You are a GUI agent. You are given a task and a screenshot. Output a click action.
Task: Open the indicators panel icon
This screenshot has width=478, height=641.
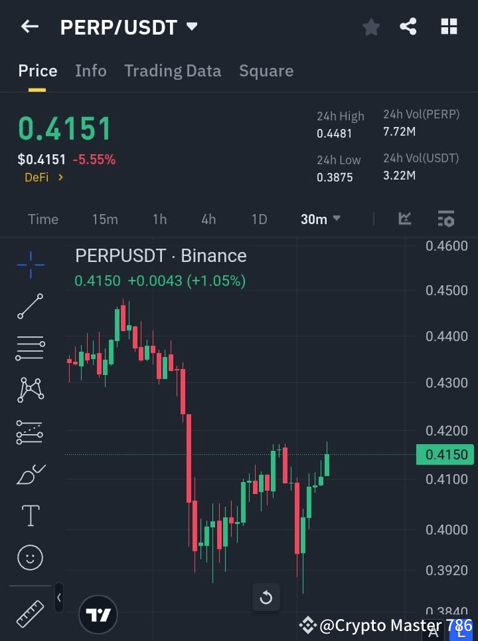(x=405, y=219)
